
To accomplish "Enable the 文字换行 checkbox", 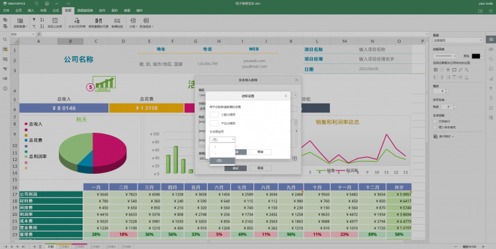I will (x=435, y=122).
